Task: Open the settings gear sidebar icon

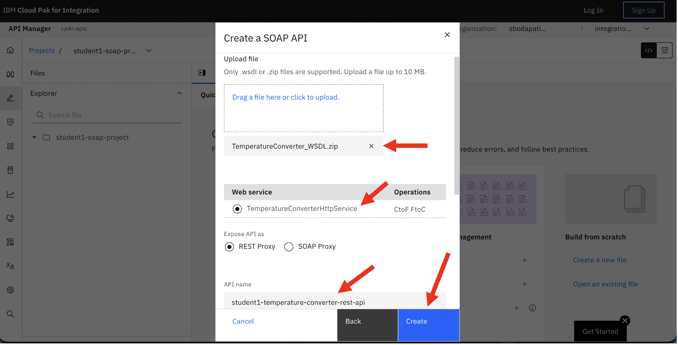Action: tap(10, 290)
